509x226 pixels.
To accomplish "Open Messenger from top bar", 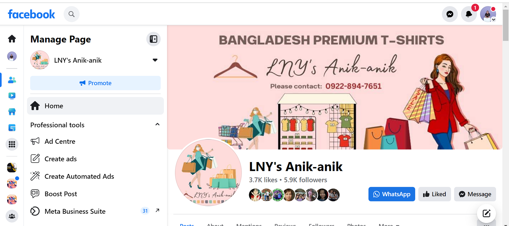I will pyautogui.click(x=450, y=14).
